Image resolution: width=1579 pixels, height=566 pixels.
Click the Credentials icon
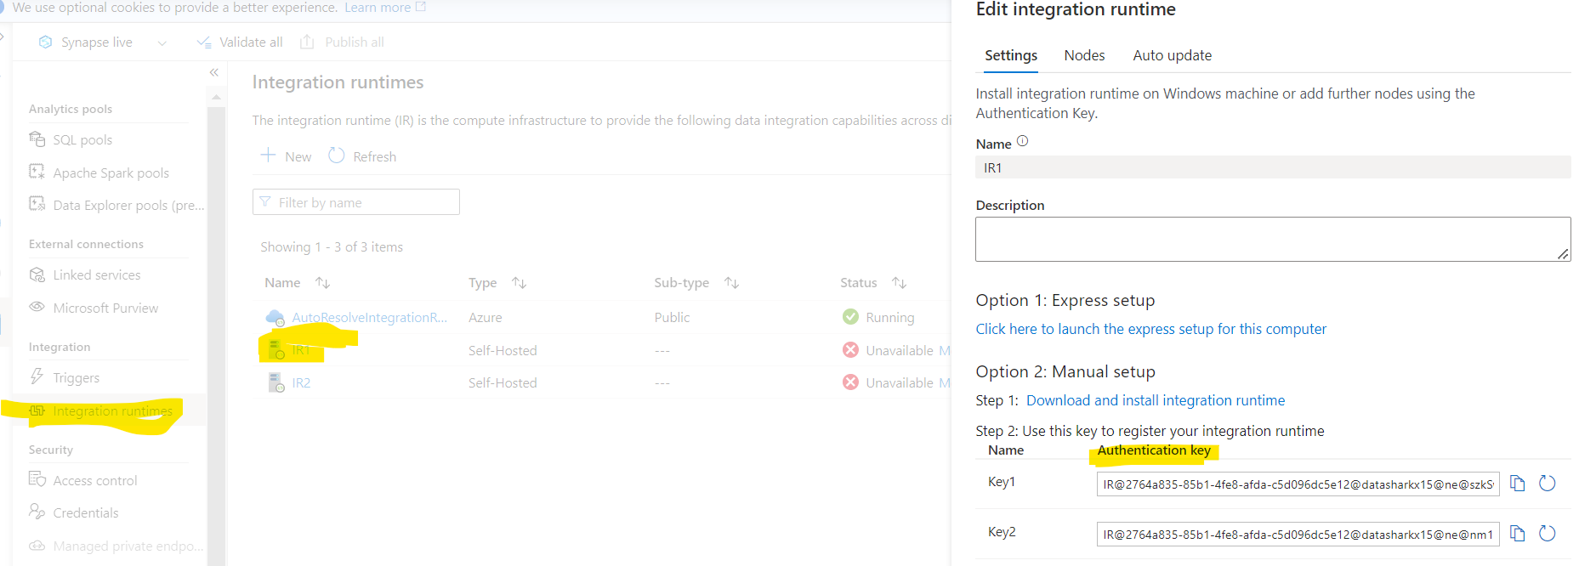37,512
